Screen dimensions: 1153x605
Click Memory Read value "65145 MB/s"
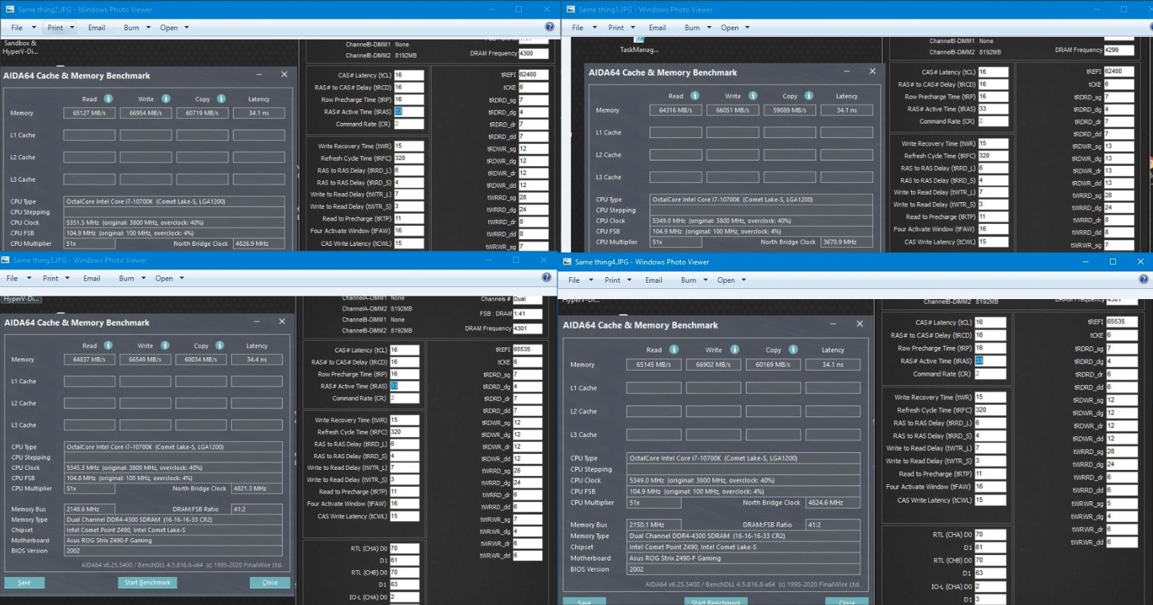654,365
